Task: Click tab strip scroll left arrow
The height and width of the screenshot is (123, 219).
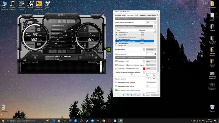Action: click(x=157, y=15)
